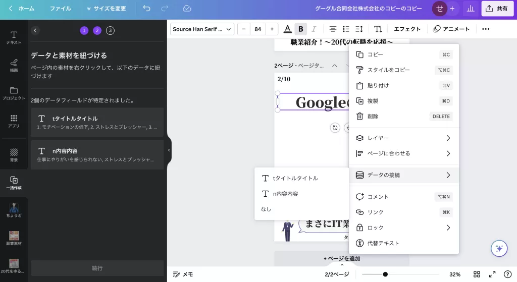This screenshot has height=282, width=517.
Task: Open the Draw tool in sidebar
Action: [x=14, y=66]
